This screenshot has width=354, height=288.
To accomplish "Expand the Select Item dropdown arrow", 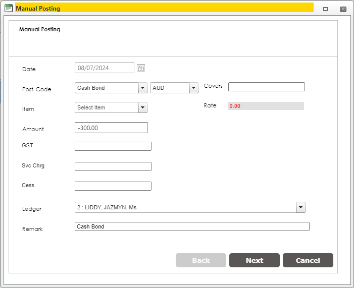I will 143,107.
